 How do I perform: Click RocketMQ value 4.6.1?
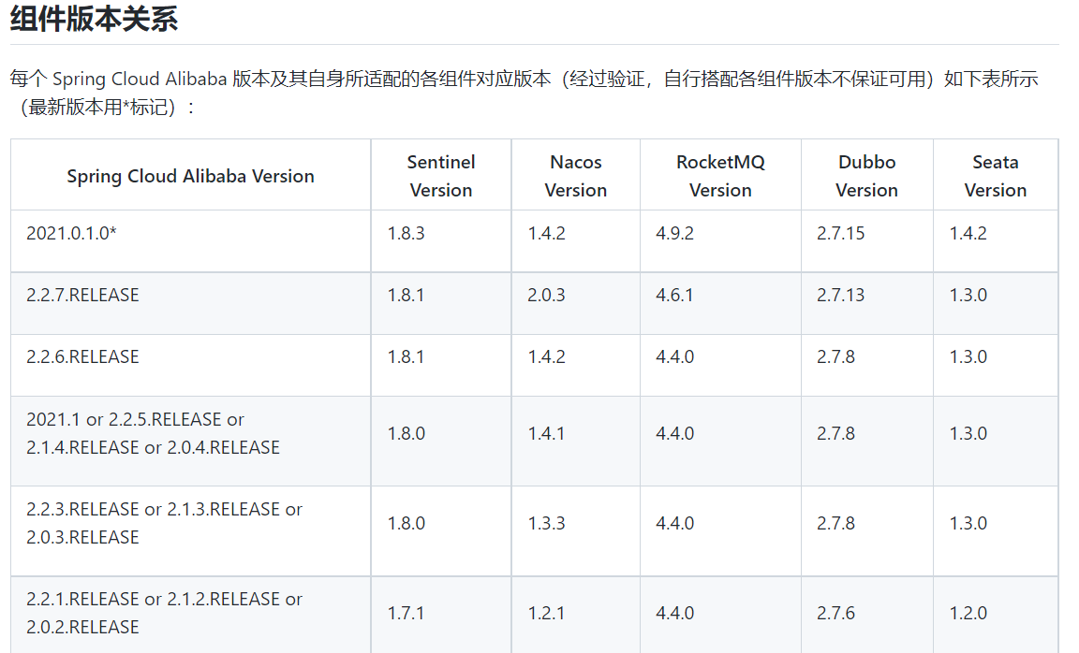(675, 295)
